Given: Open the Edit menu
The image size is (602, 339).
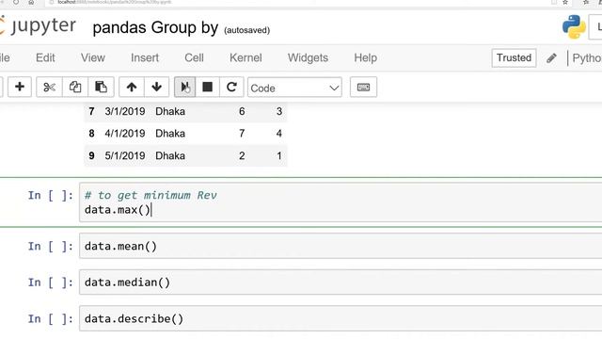Looking at the screenshot, I should (45, 57).
